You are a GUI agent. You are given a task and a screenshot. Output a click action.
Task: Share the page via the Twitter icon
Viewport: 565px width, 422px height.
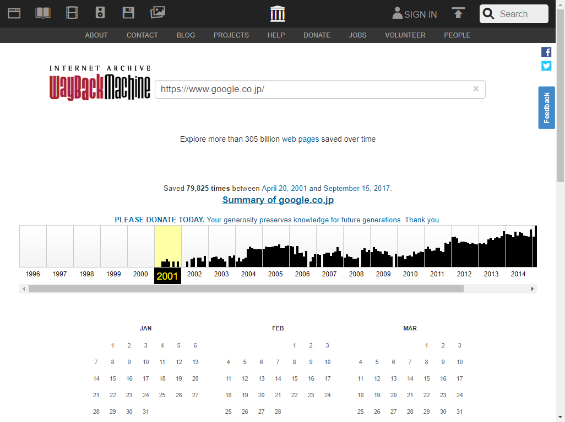click(546, 65)
